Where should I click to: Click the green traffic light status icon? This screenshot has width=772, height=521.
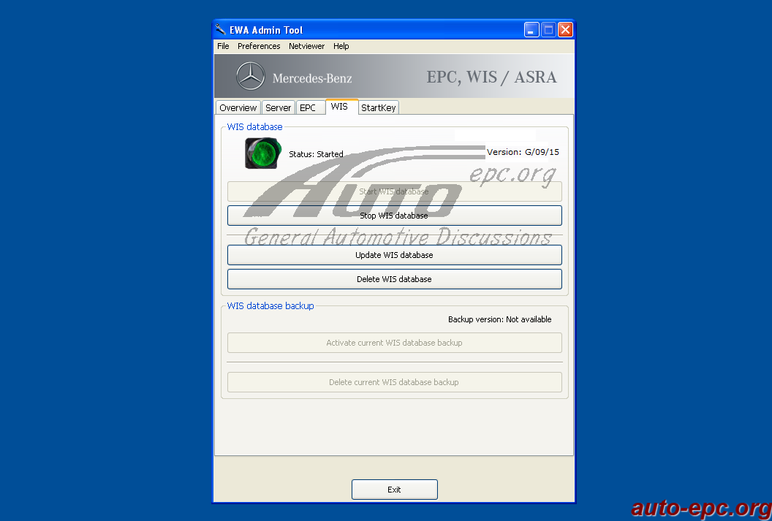pyautogui.click(x=263, y=153)
